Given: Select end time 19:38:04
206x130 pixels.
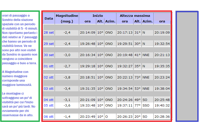Looking at the screenshot, I should [162, 88].
